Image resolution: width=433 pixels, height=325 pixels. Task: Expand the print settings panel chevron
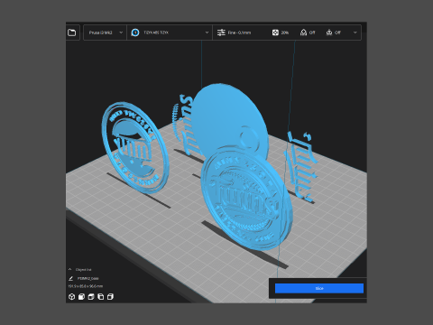tap(355, 32)
